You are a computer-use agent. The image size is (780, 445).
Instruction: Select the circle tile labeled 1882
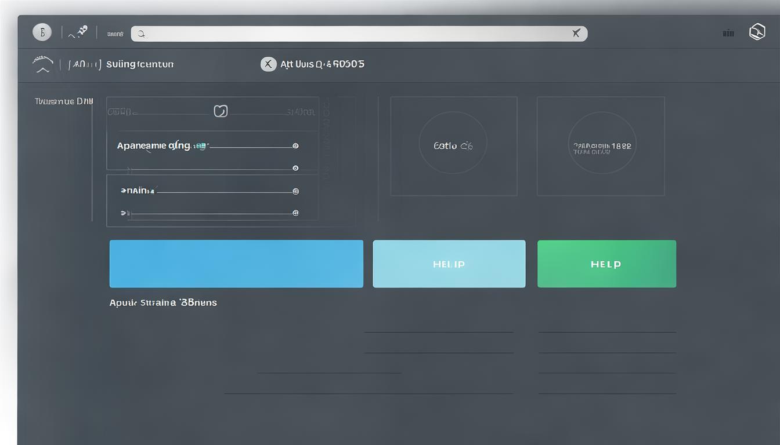click(602, 147)
